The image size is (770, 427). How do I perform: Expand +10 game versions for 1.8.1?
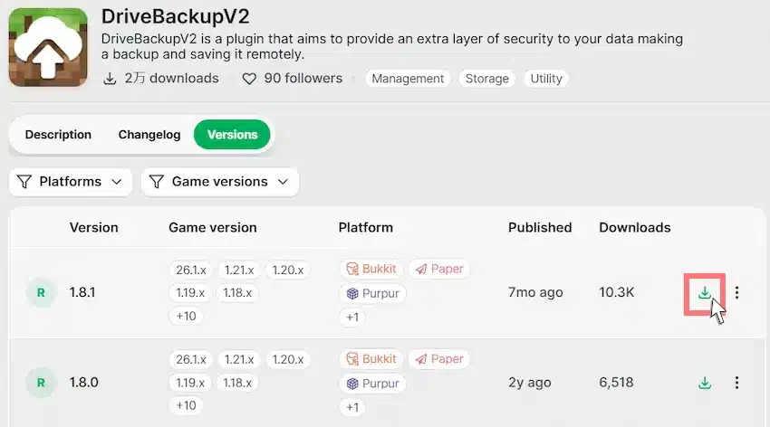(186, 316)
